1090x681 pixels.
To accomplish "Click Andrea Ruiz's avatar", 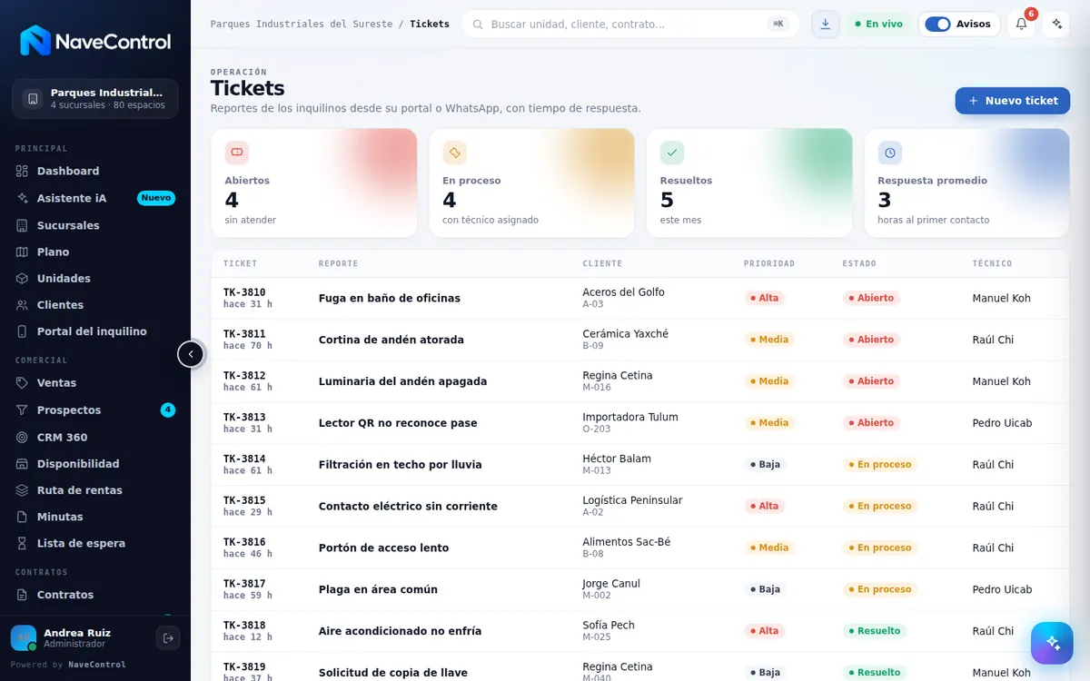I will click(x=24, y=638).
